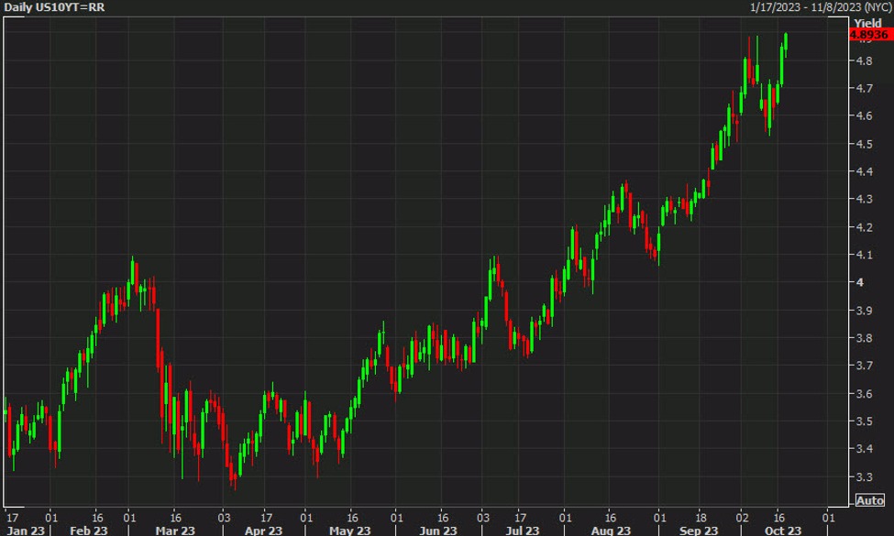Click the 4.8 tick on yield axis

tap(864, 61)
